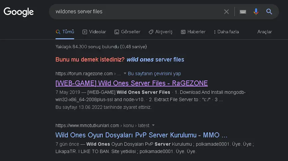The width and height of the screenshot is (288, 161).
Task: Click the Görseller tab picture icon
Action: (117, 32)
